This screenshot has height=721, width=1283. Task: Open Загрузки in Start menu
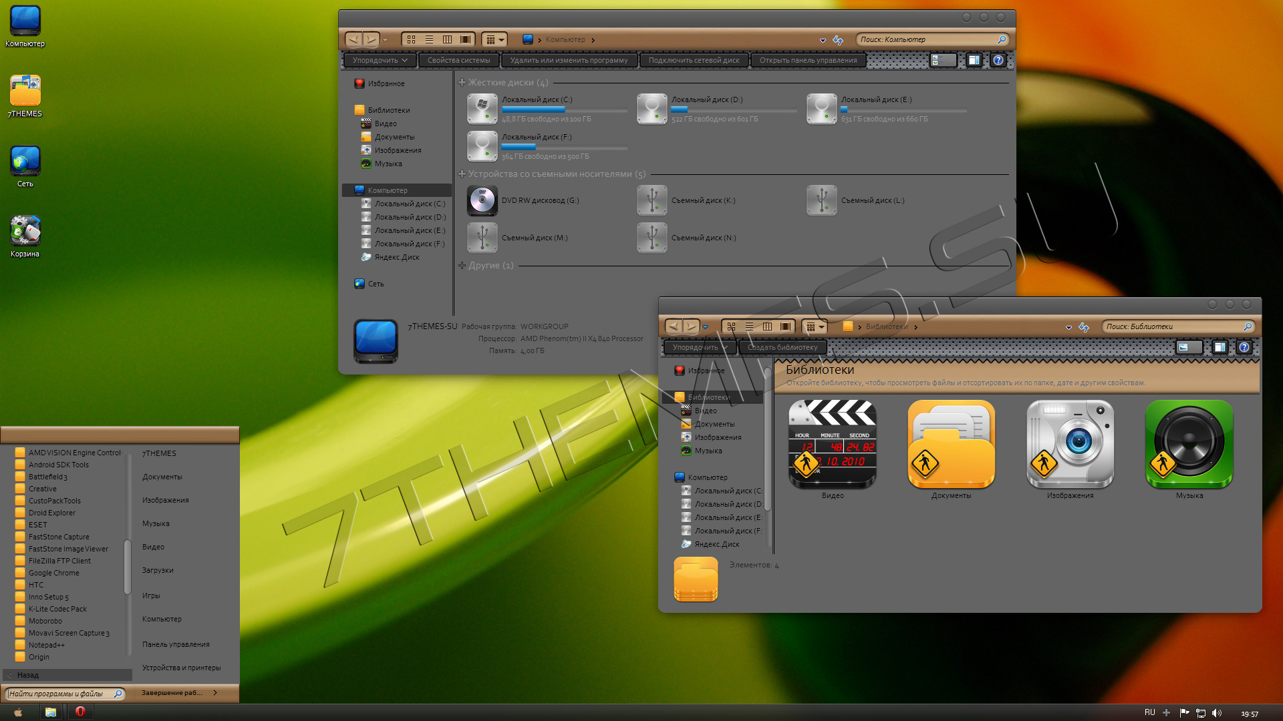[158, 570]
